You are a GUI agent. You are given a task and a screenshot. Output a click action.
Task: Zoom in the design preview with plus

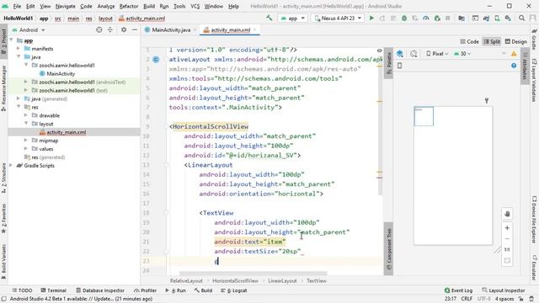click(507, 228)
